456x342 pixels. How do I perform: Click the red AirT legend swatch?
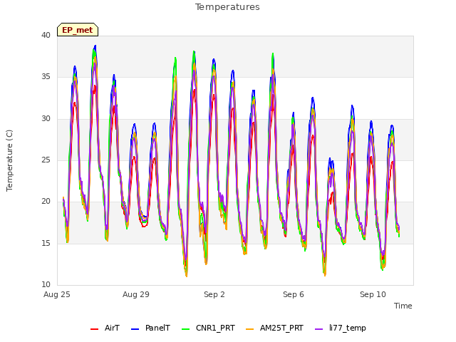pyautogui.click(x=94, y=329)
